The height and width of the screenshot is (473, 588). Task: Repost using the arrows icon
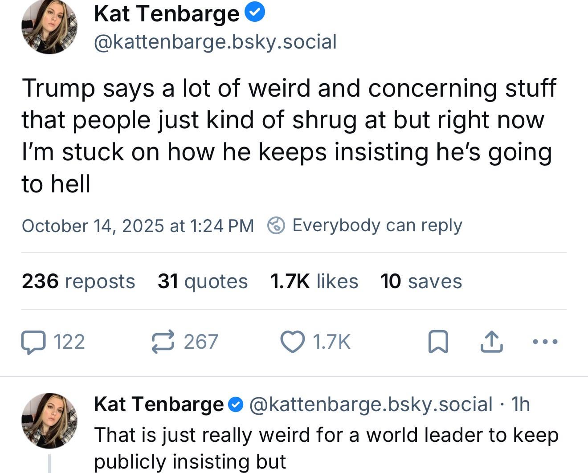pyautogui.click(x=162, y=342)
